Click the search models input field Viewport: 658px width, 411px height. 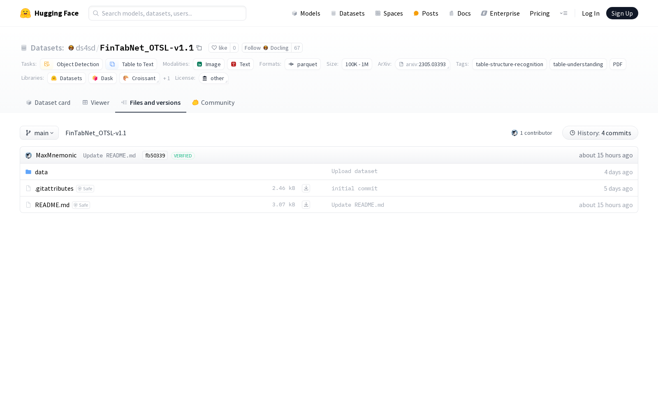tap(167, 13)
